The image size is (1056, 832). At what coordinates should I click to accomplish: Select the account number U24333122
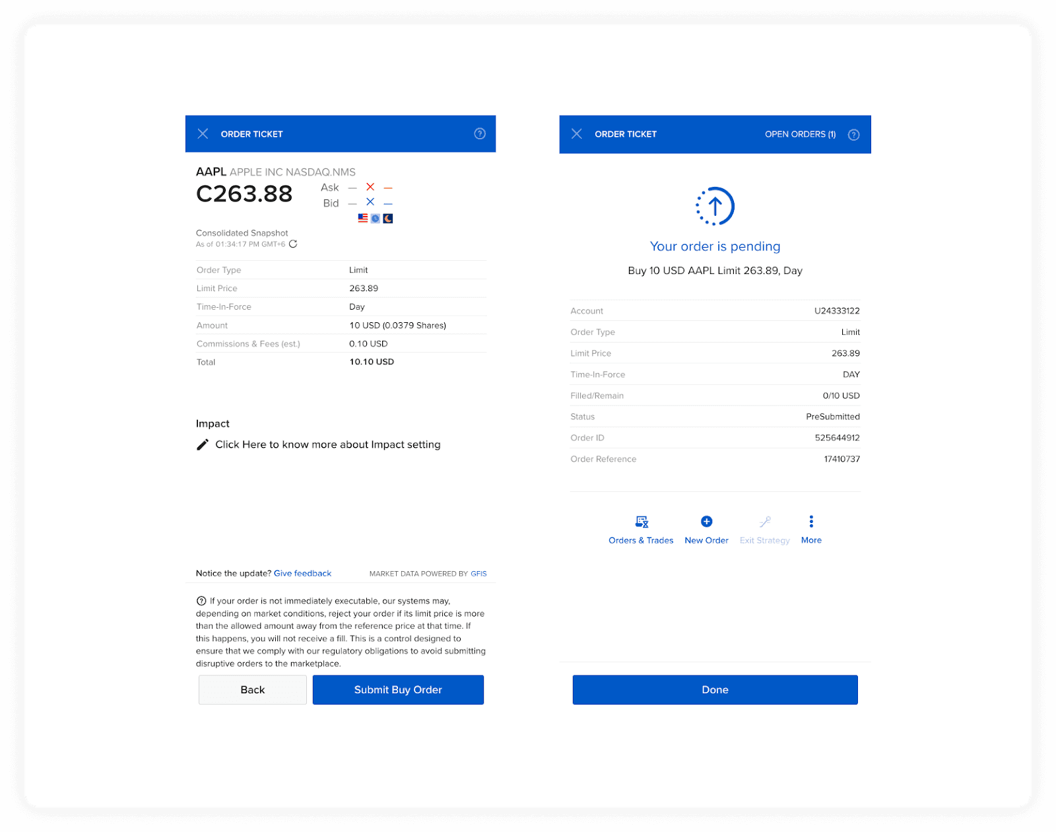tap(837, 311)
